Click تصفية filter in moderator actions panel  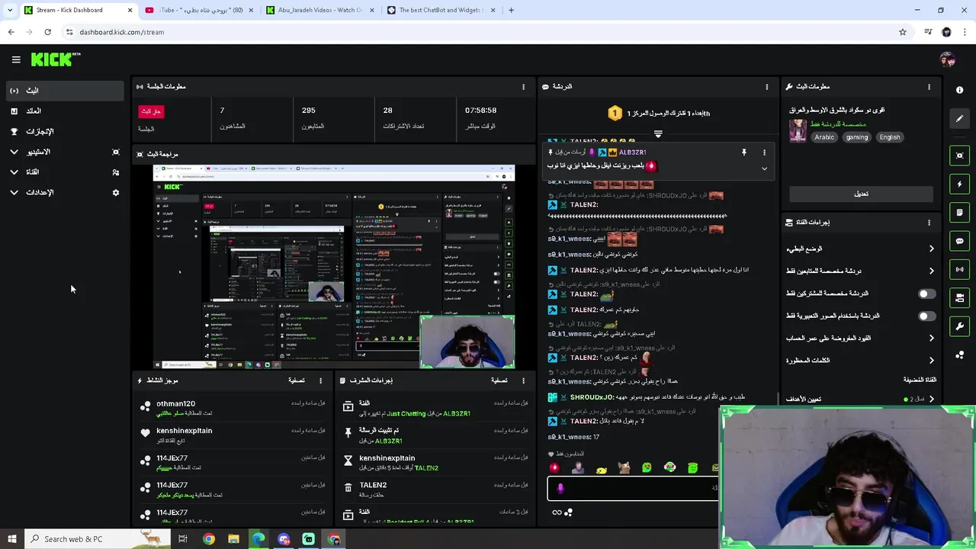pyautogui.click(x=499, y=380)
